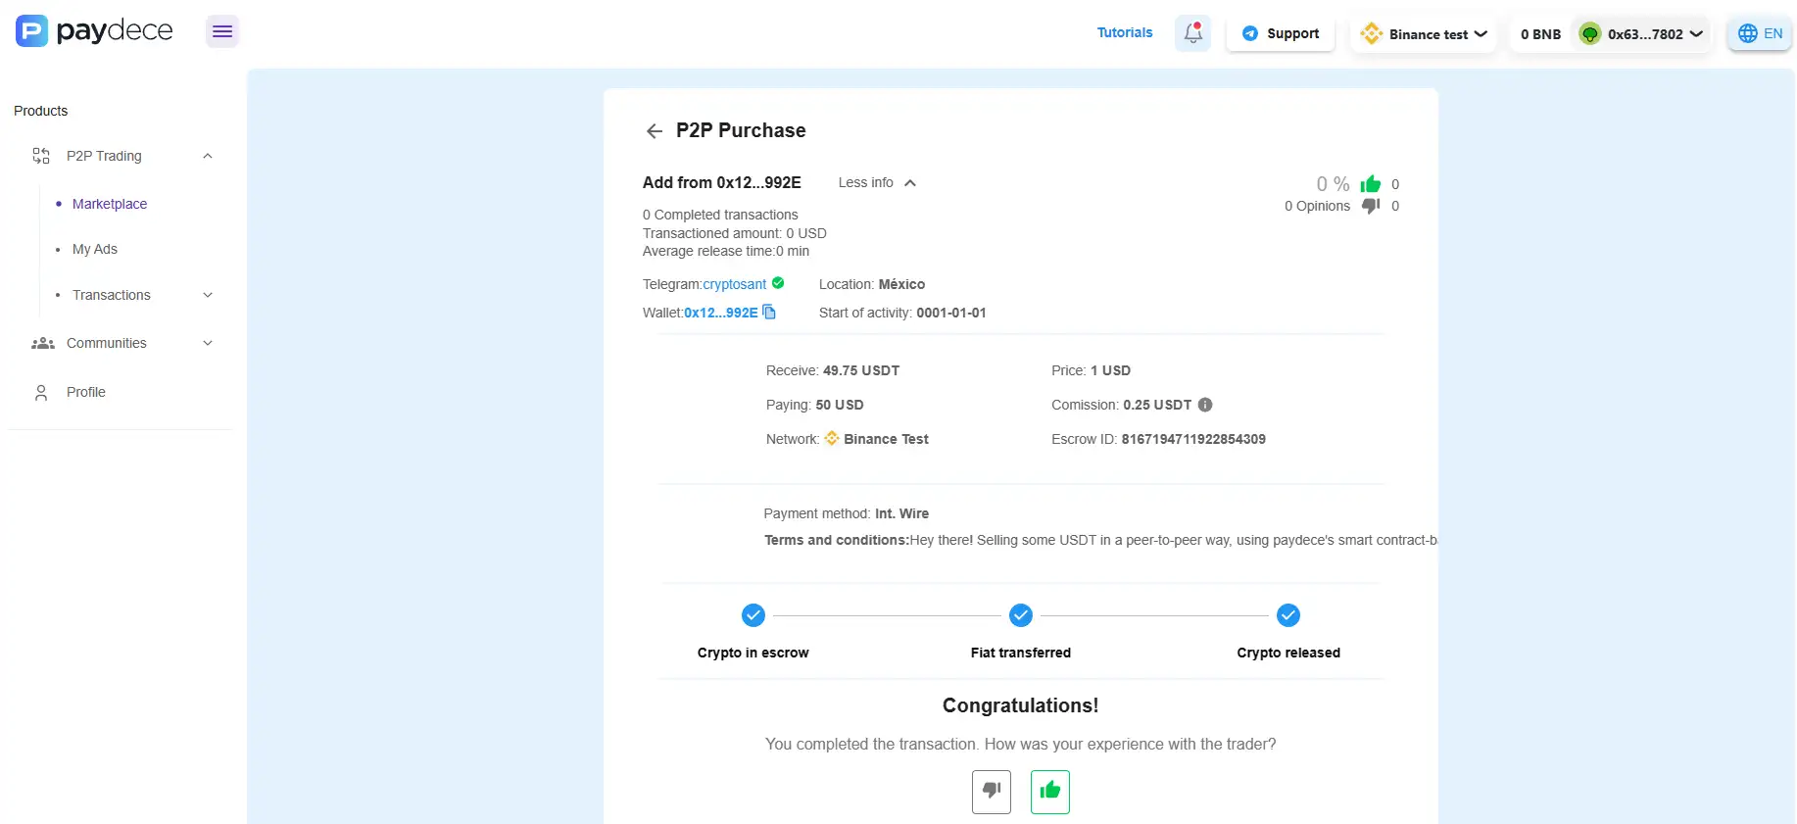1797x824 pixels.
Task: Click the Crypto in escrow step checkmark
Action: [753, 615]
